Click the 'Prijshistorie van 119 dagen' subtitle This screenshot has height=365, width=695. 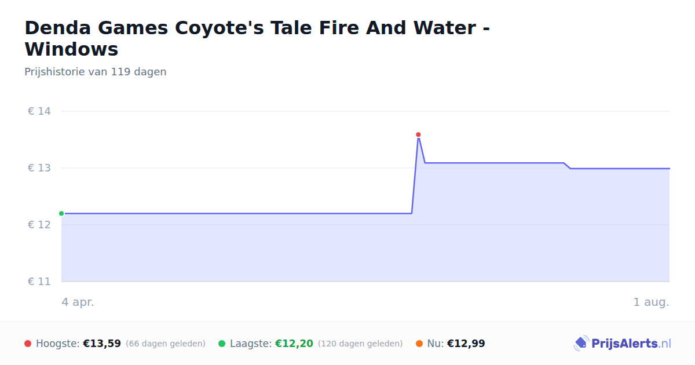[x=96, y=72]
